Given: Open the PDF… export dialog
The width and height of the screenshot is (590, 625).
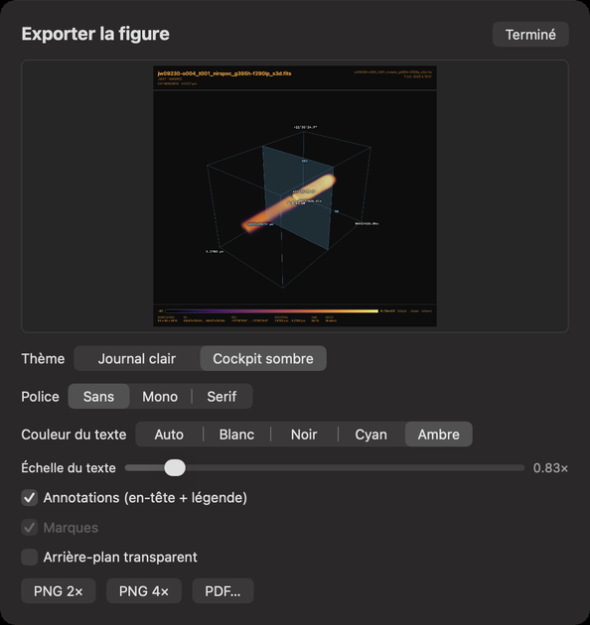Looking at the screenshot, I should 222,590.
